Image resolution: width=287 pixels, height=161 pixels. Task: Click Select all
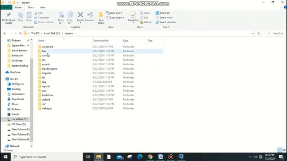click(162, 13)
